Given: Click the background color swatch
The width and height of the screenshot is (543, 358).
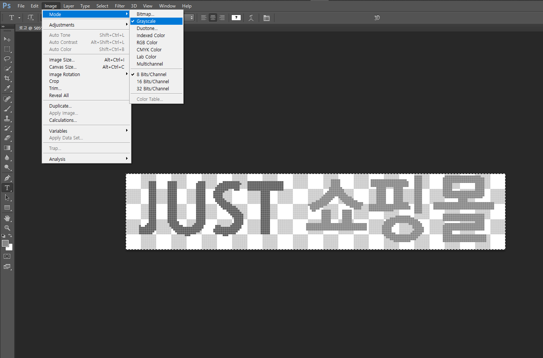Looking at the screenshot, I should (10, 248).
